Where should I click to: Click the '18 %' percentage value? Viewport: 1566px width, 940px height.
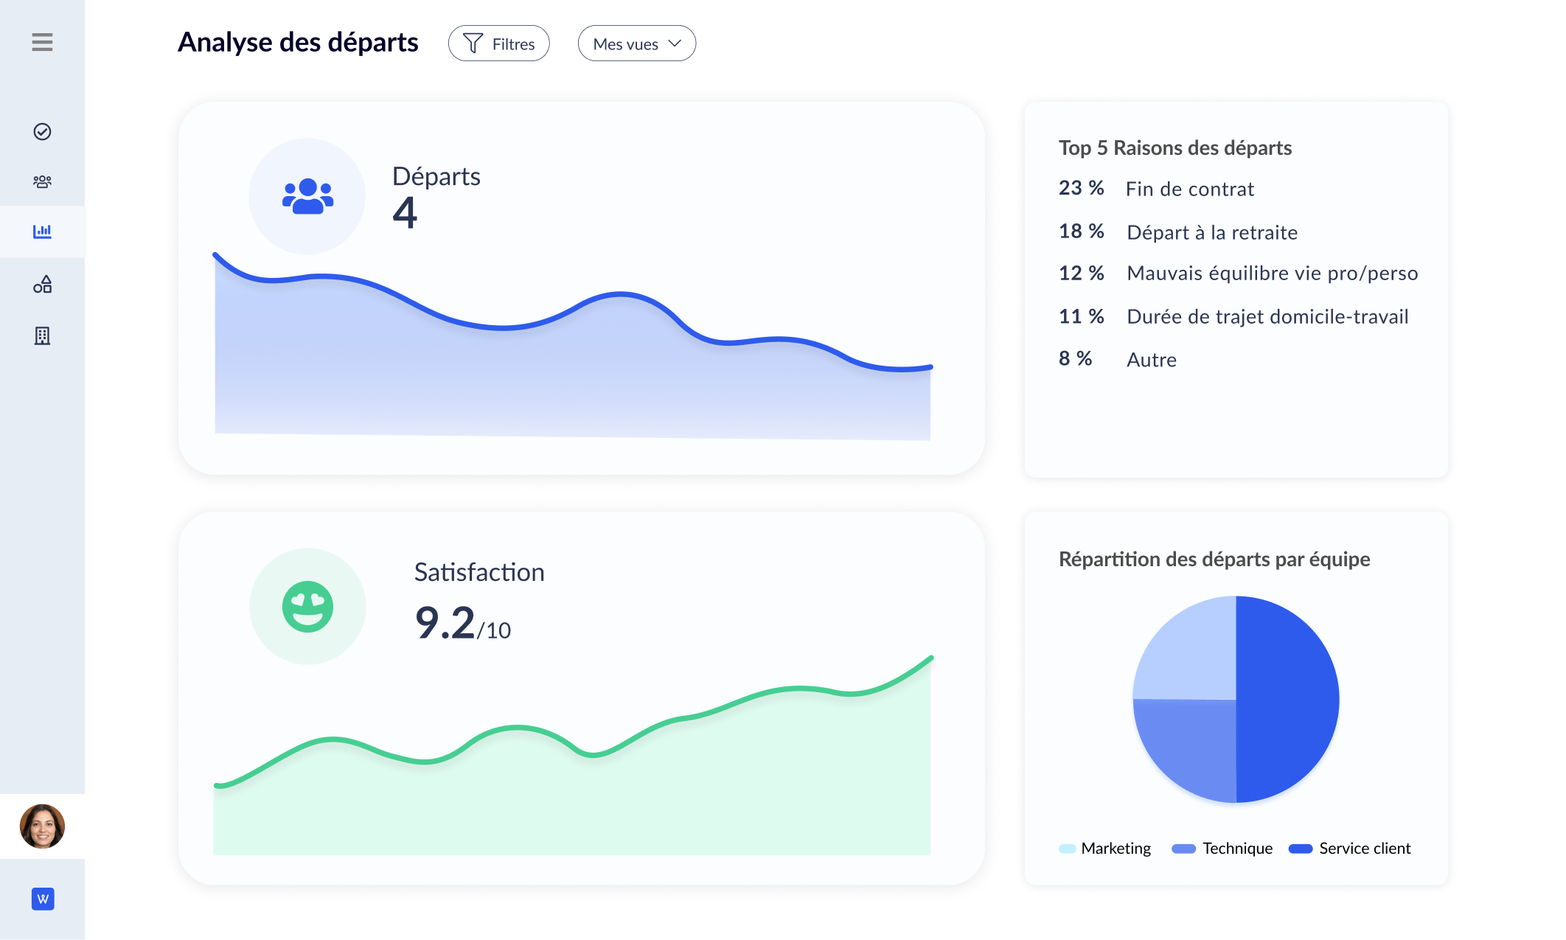1081,231
